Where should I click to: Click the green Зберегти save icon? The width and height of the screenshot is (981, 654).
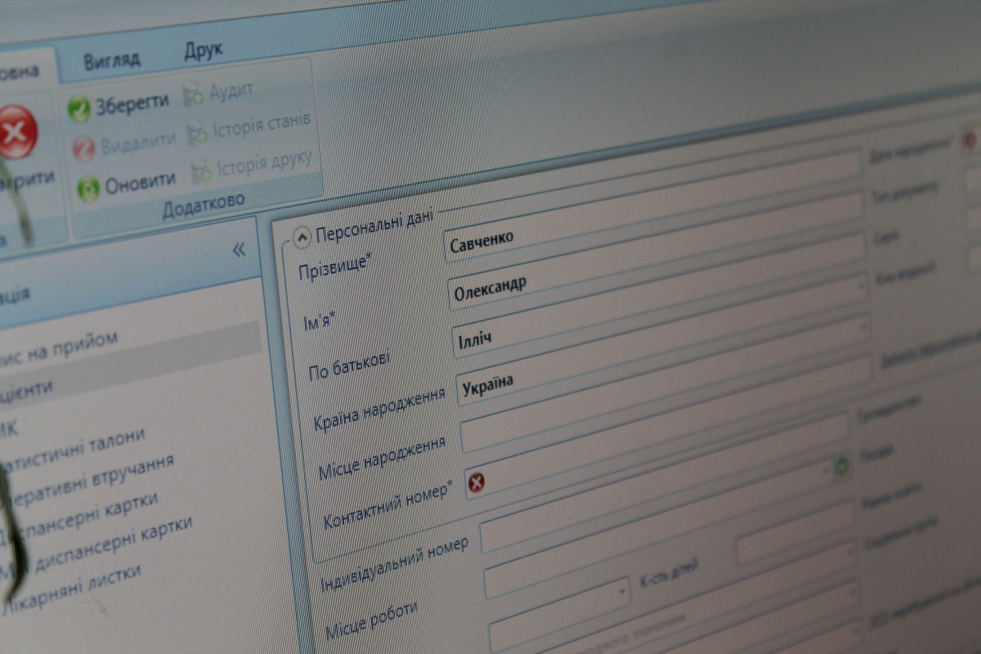pos(79,109)
